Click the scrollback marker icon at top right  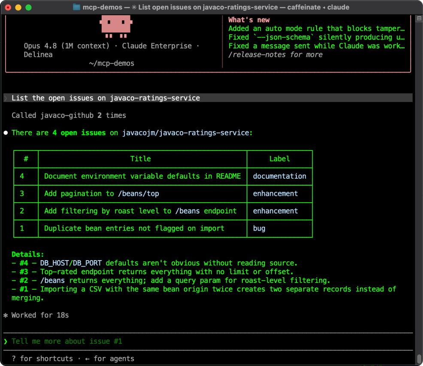(419, 18)
